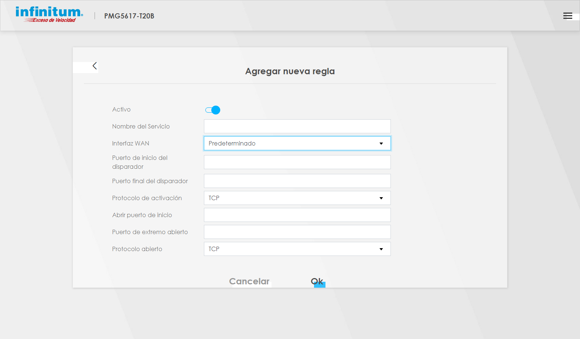
Task: Select the Puerto final del disparador field
Action: 297,181
